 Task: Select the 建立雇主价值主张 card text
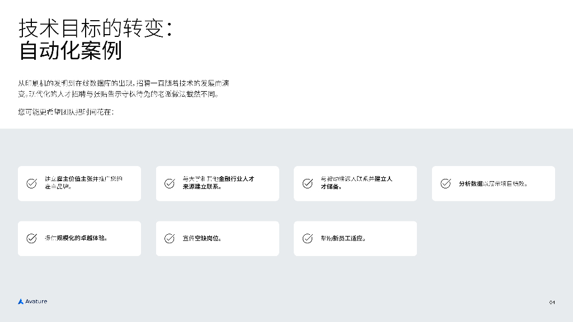click(x=84, y=183)
